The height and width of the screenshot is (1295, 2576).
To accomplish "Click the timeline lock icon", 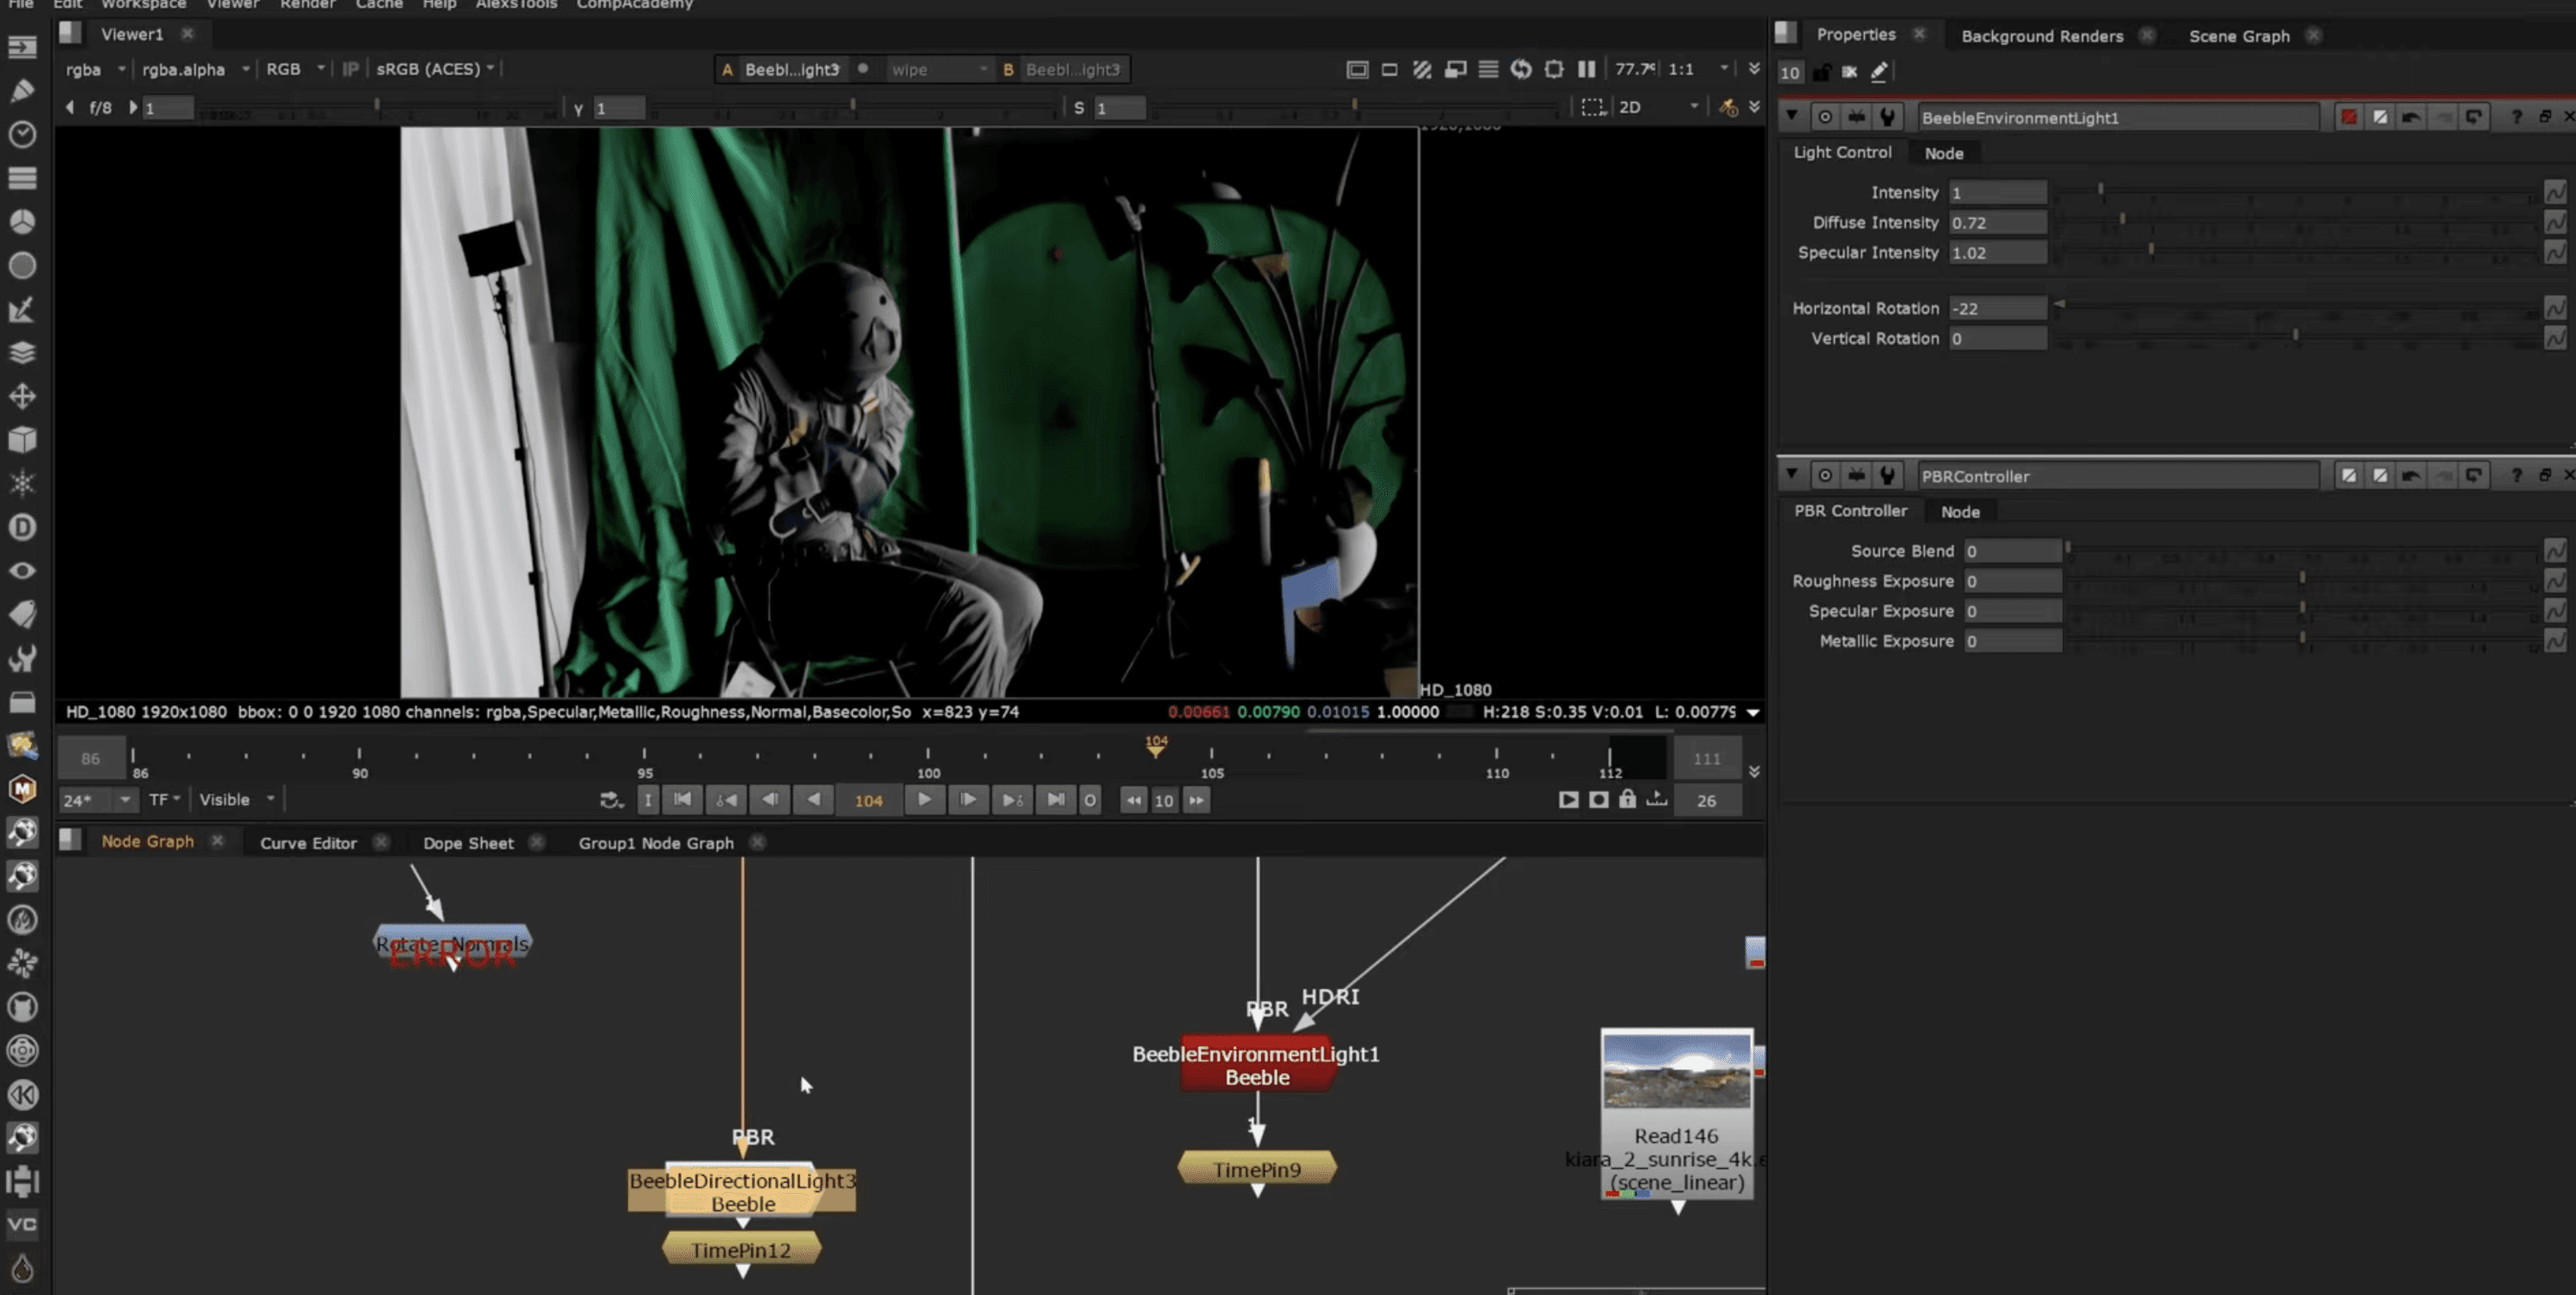I will pyautogui.click(x=1627, y=800).
